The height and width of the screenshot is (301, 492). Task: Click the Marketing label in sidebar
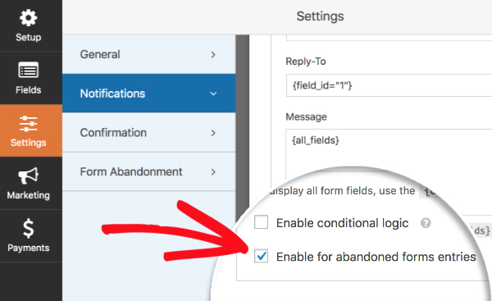28,195
